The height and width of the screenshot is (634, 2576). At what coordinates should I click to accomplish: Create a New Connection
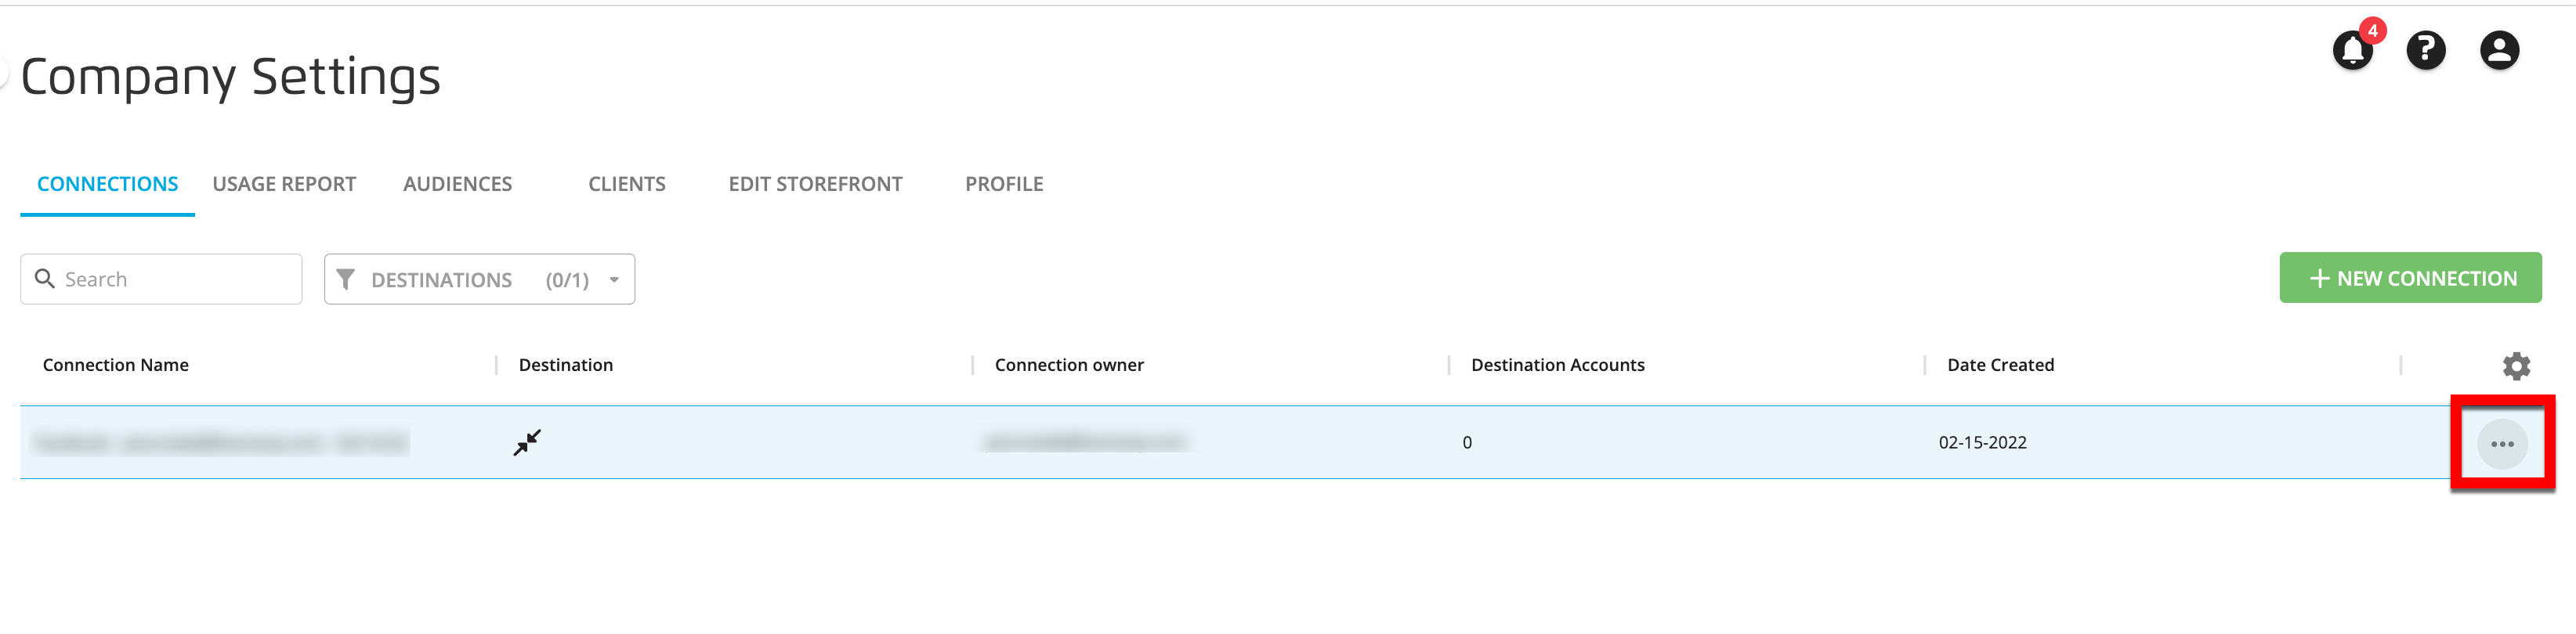tap(2410, 278)
